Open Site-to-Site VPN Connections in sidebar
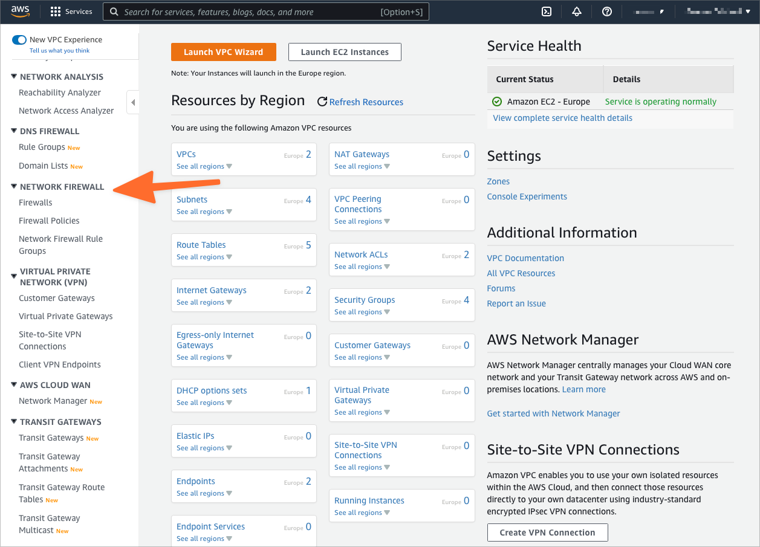The height and width of the screenshot is (547, 760). point(50,340)
